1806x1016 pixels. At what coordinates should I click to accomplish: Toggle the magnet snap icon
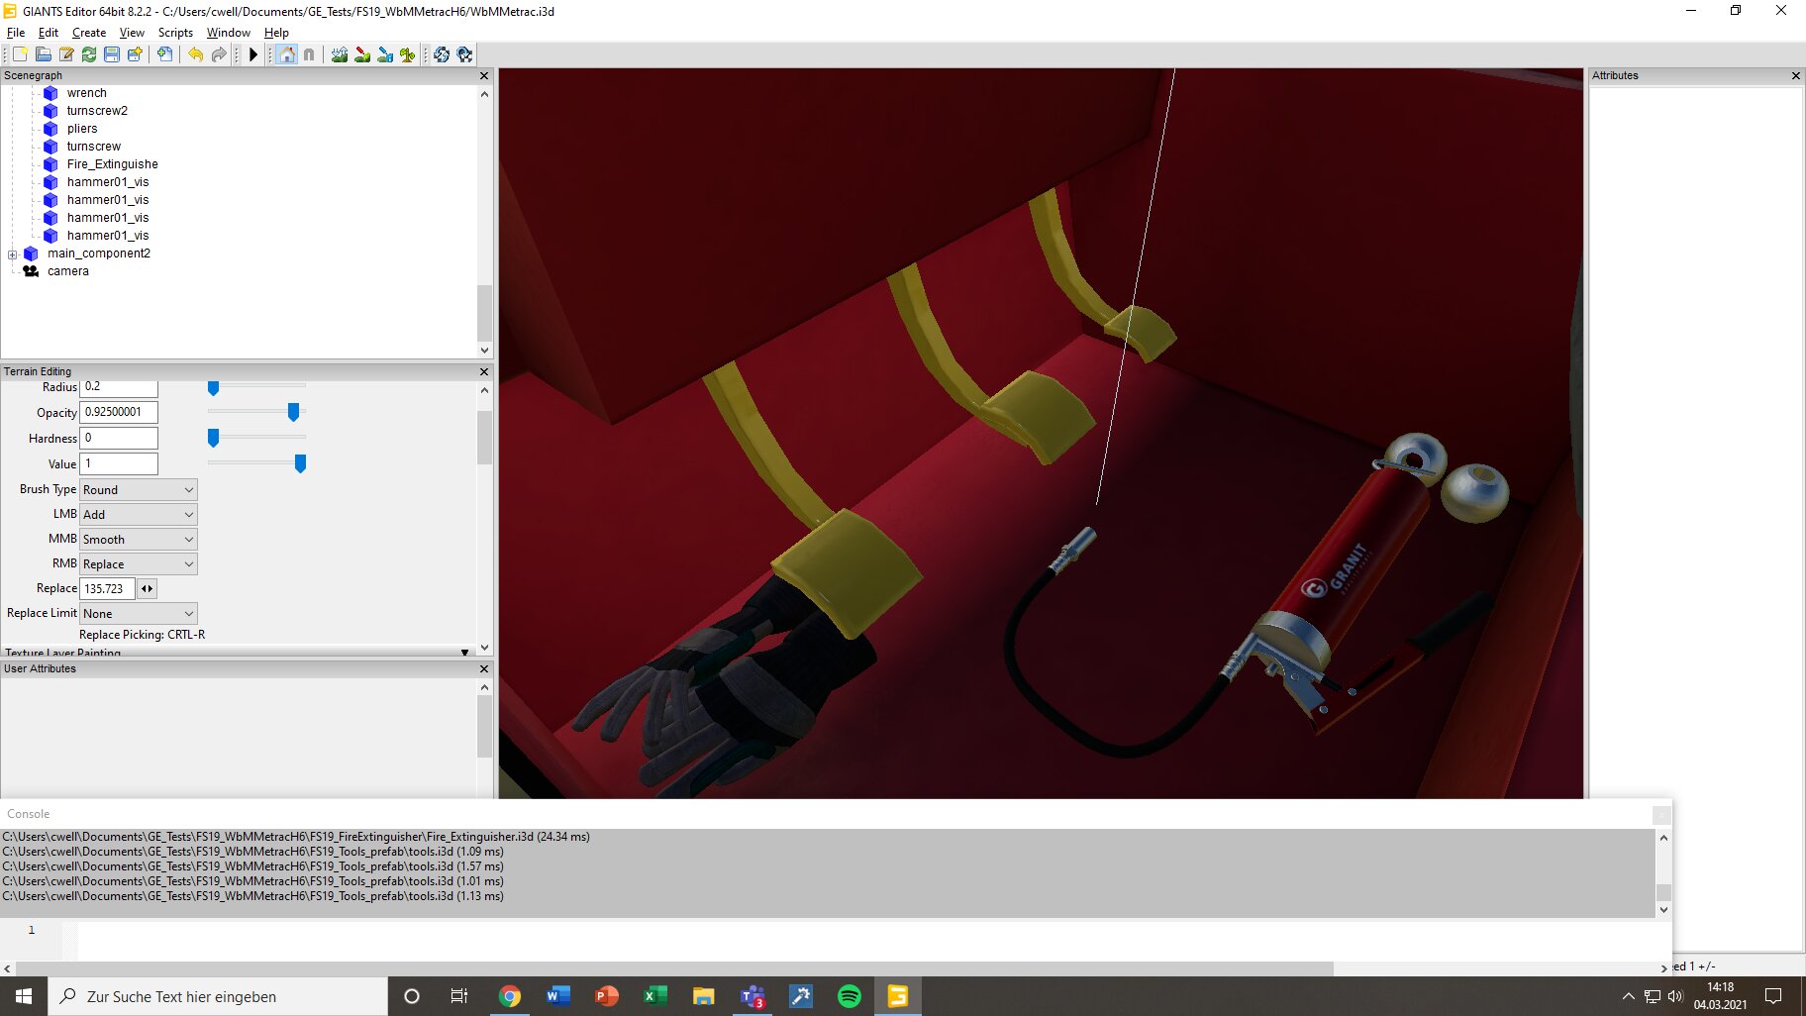point(309,54)
